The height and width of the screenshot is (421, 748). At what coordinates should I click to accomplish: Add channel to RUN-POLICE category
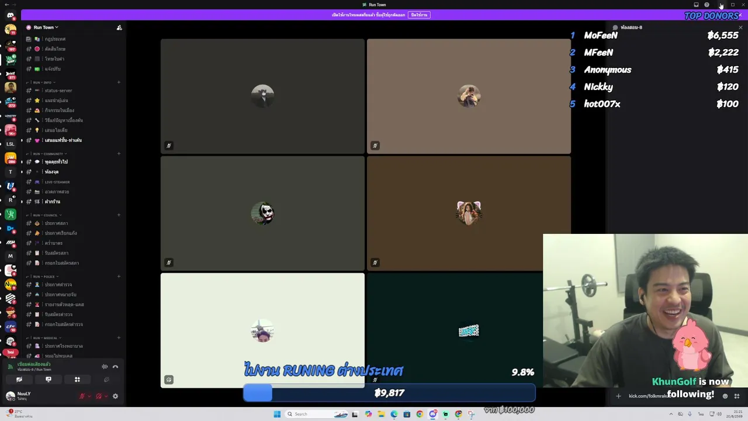pyautogui.click(x=119, y=277)
